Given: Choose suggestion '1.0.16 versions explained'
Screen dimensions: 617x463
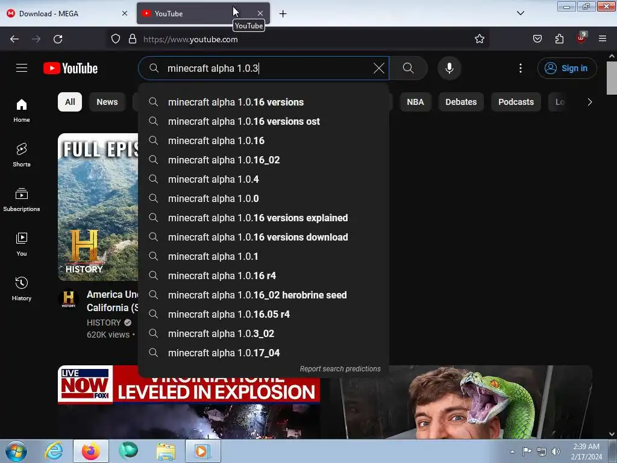Looking at the screenshot, I should pyautogui.click(x=264, y=218).
